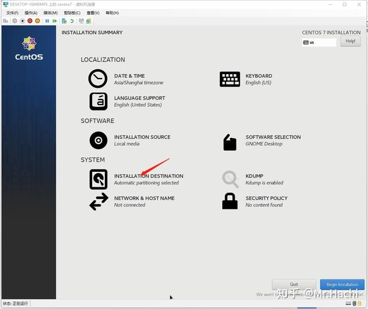Viewport: 368px width, 309px height.
Task: Open the 文件(F) menu
Action: click(12, 13)
